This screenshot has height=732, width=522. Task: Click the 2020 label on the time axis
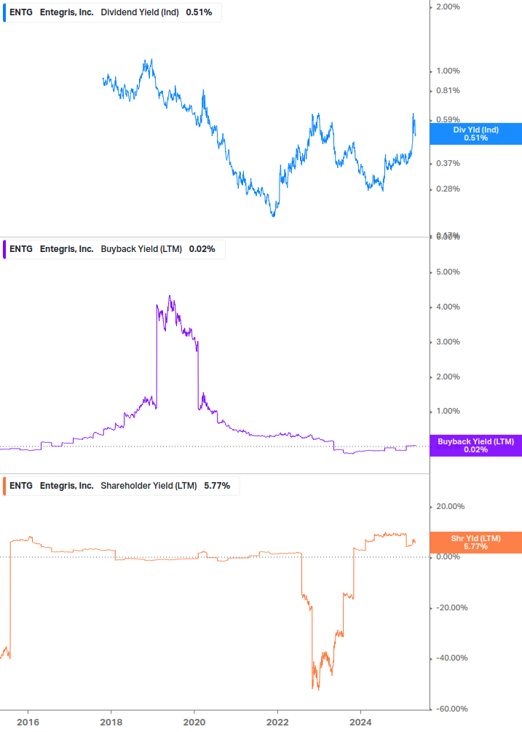pos(194,723)
